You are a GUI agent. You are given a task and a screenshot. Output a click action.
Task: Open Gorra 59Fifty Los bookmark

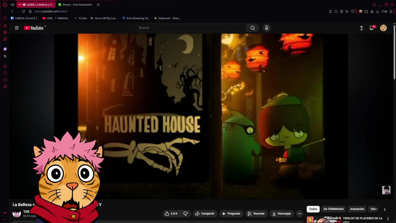click(x=104, y=18)
